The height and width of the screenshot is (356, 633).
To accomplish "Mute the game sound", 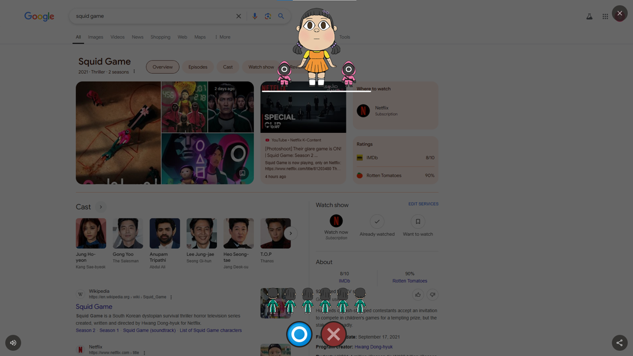I will (x=13, y=343).
